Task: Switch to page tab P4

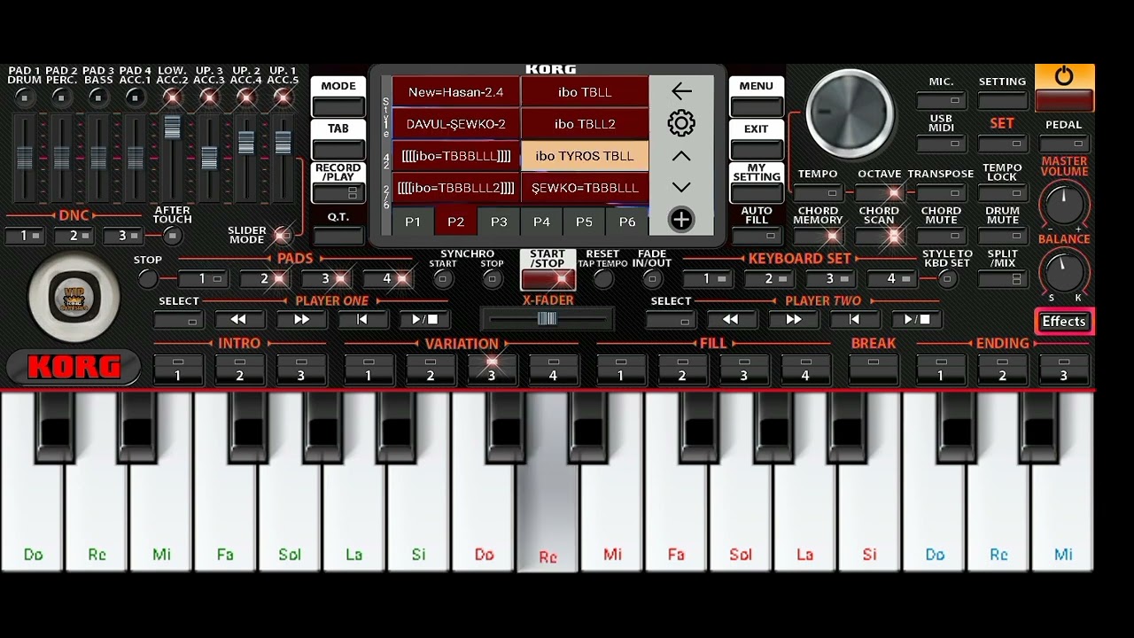Action: [541, 222]
